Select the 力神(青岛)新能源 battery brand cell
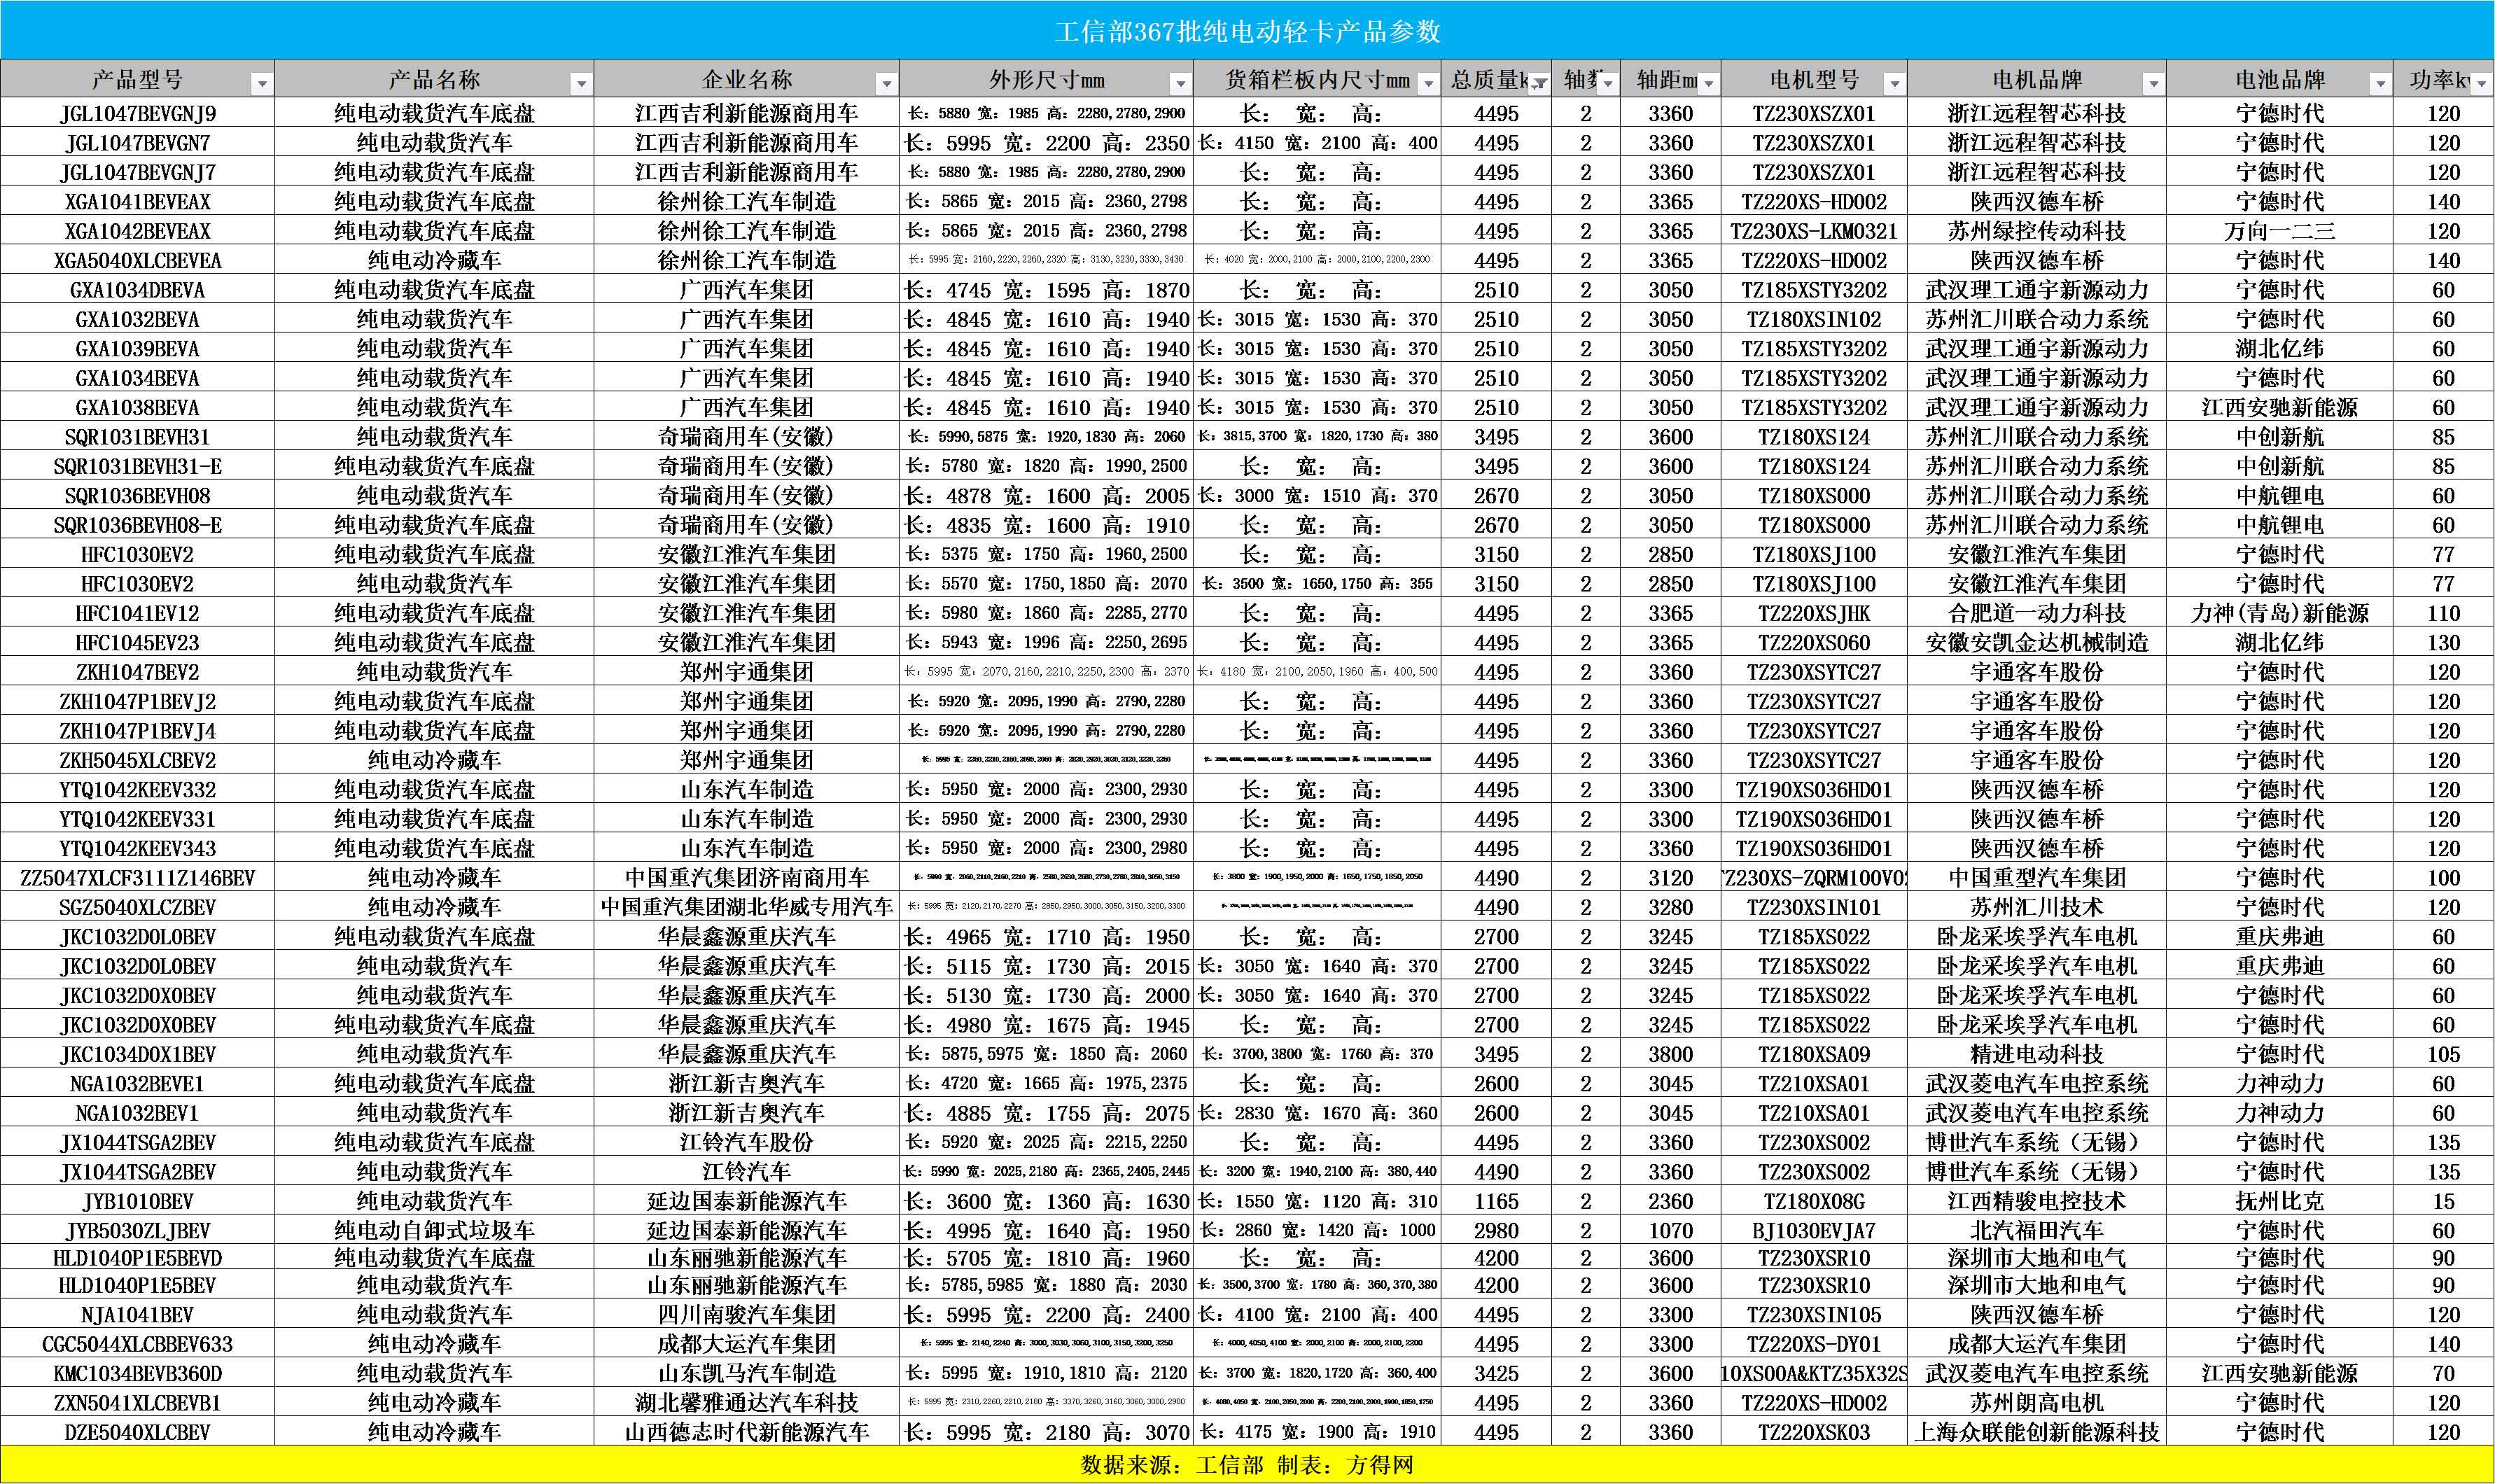Screen dimensions: 2495x1484 click(2280, 613)
